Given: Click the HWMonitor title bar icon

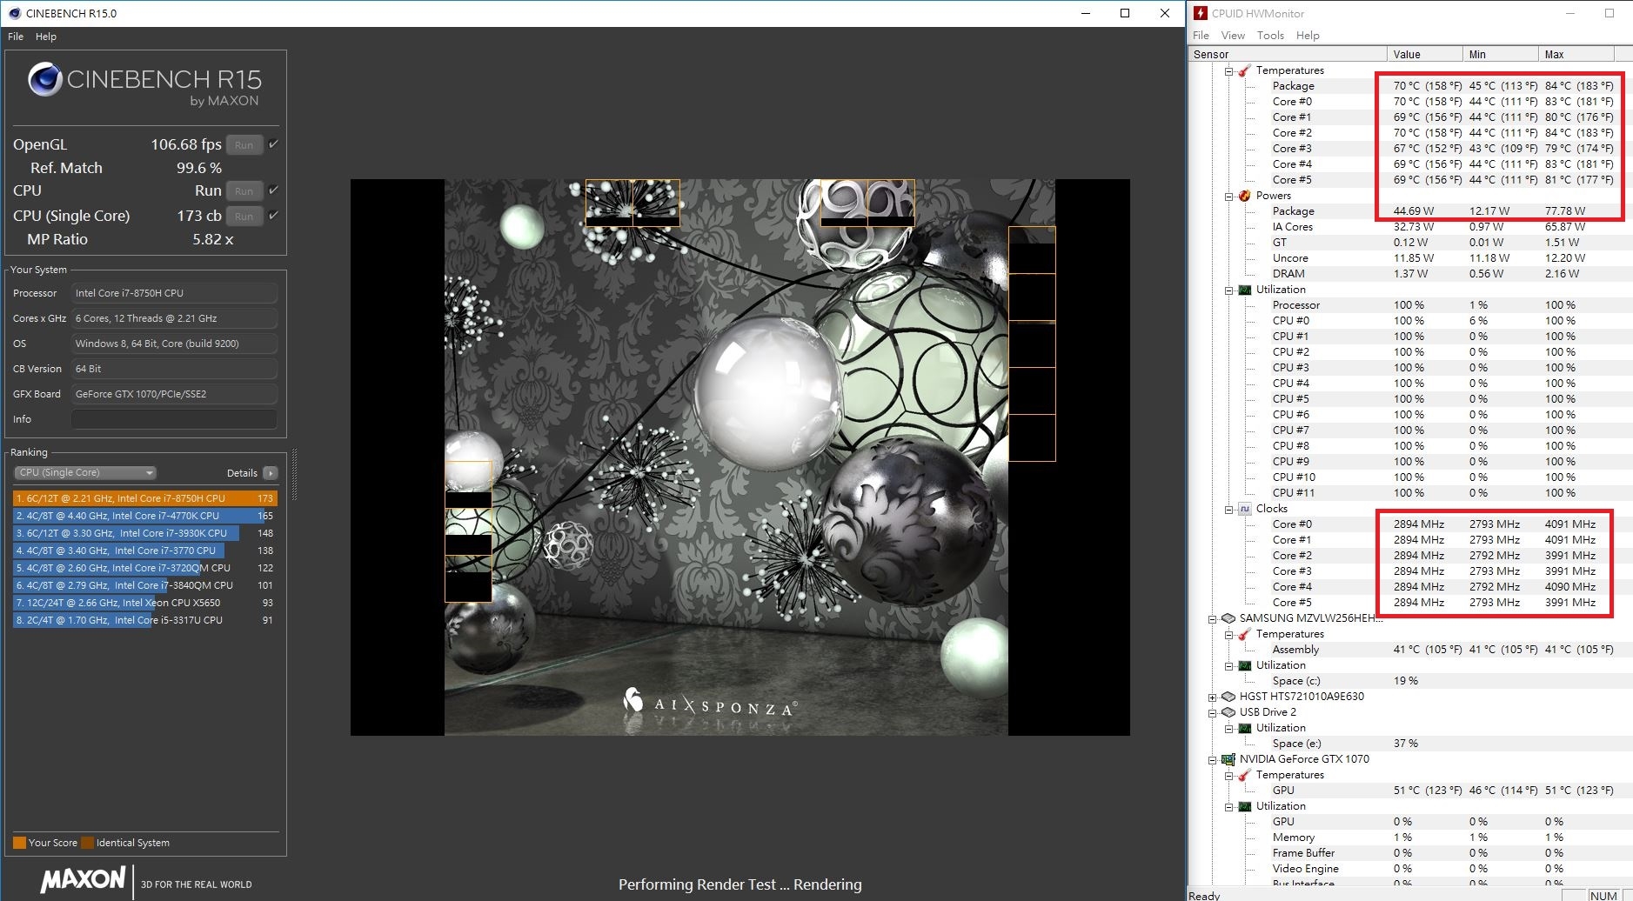Looking at the screenshot, I should click(1201, 13).
